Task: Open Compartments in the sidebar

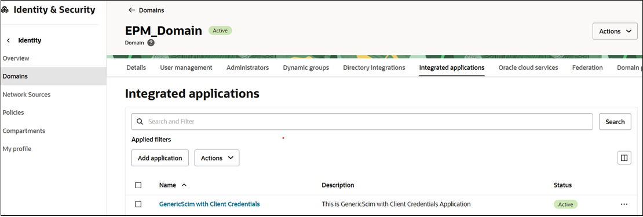Action: click(x=24, y=131)
